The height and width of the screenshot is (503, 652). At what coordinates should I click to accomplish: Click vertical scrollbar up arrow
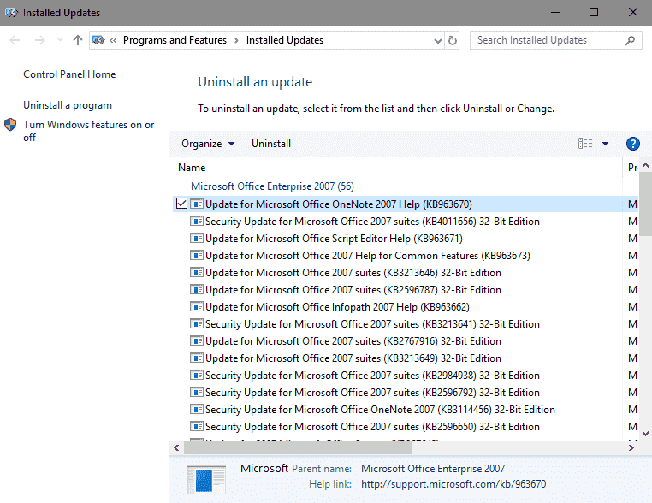[x=645, y=165]
